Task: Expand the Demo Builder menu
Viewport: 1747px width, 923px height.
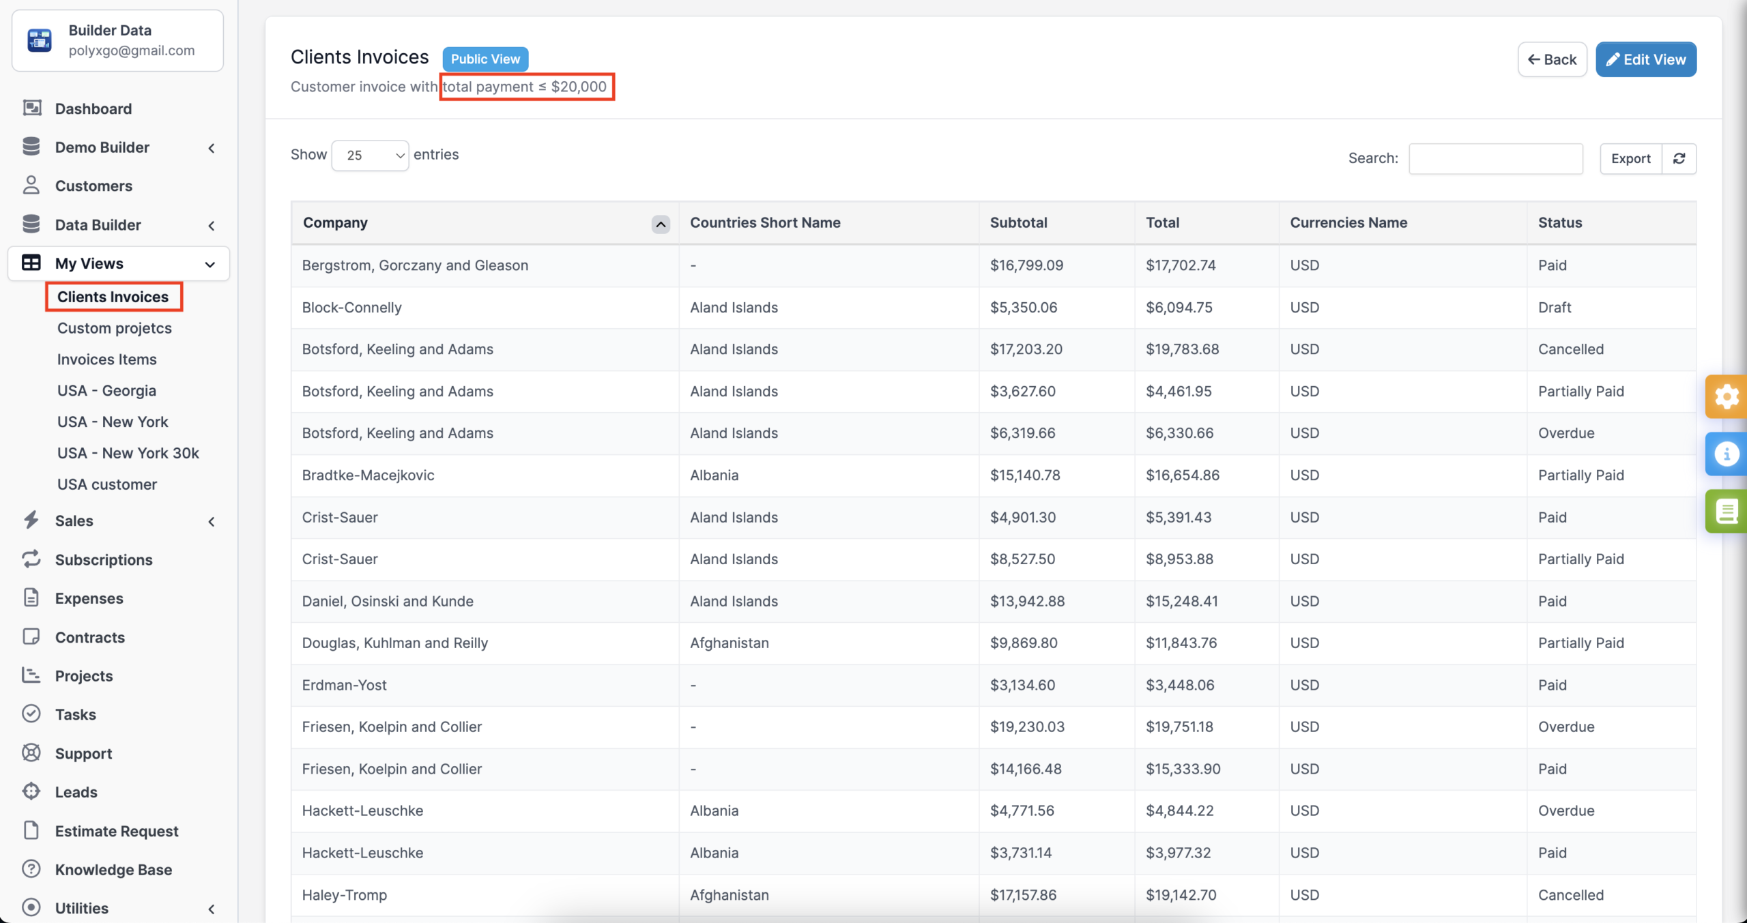Action: click(212, 147)
